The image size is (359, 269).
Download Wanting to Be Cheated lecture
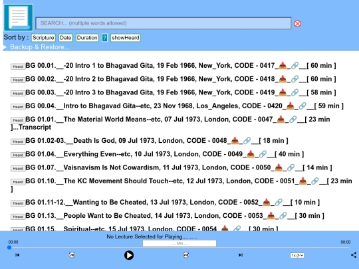pyautogui.click(x=267, y=202)
